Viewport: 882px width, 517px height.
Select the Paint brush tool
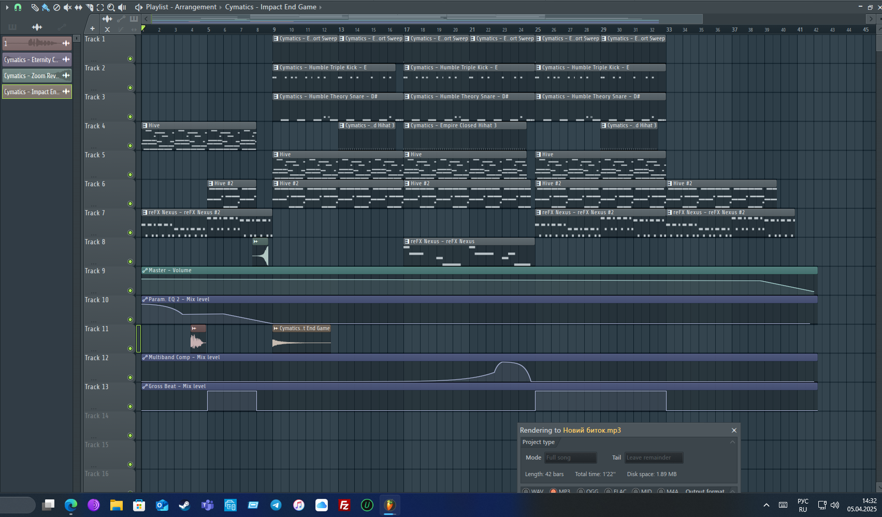click(x=46, y=7)
